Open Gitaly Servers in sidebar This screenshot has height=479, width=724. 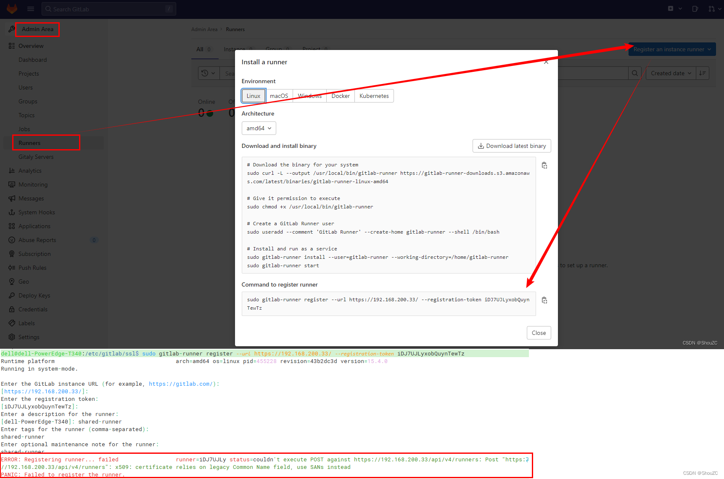pos(36,157)
